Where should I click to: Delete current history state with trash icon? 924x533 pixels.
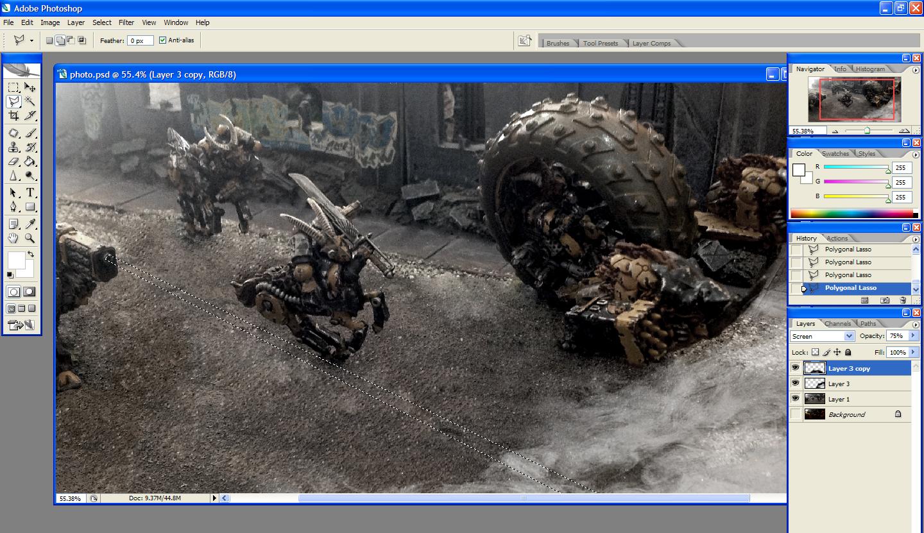[903, 300]
